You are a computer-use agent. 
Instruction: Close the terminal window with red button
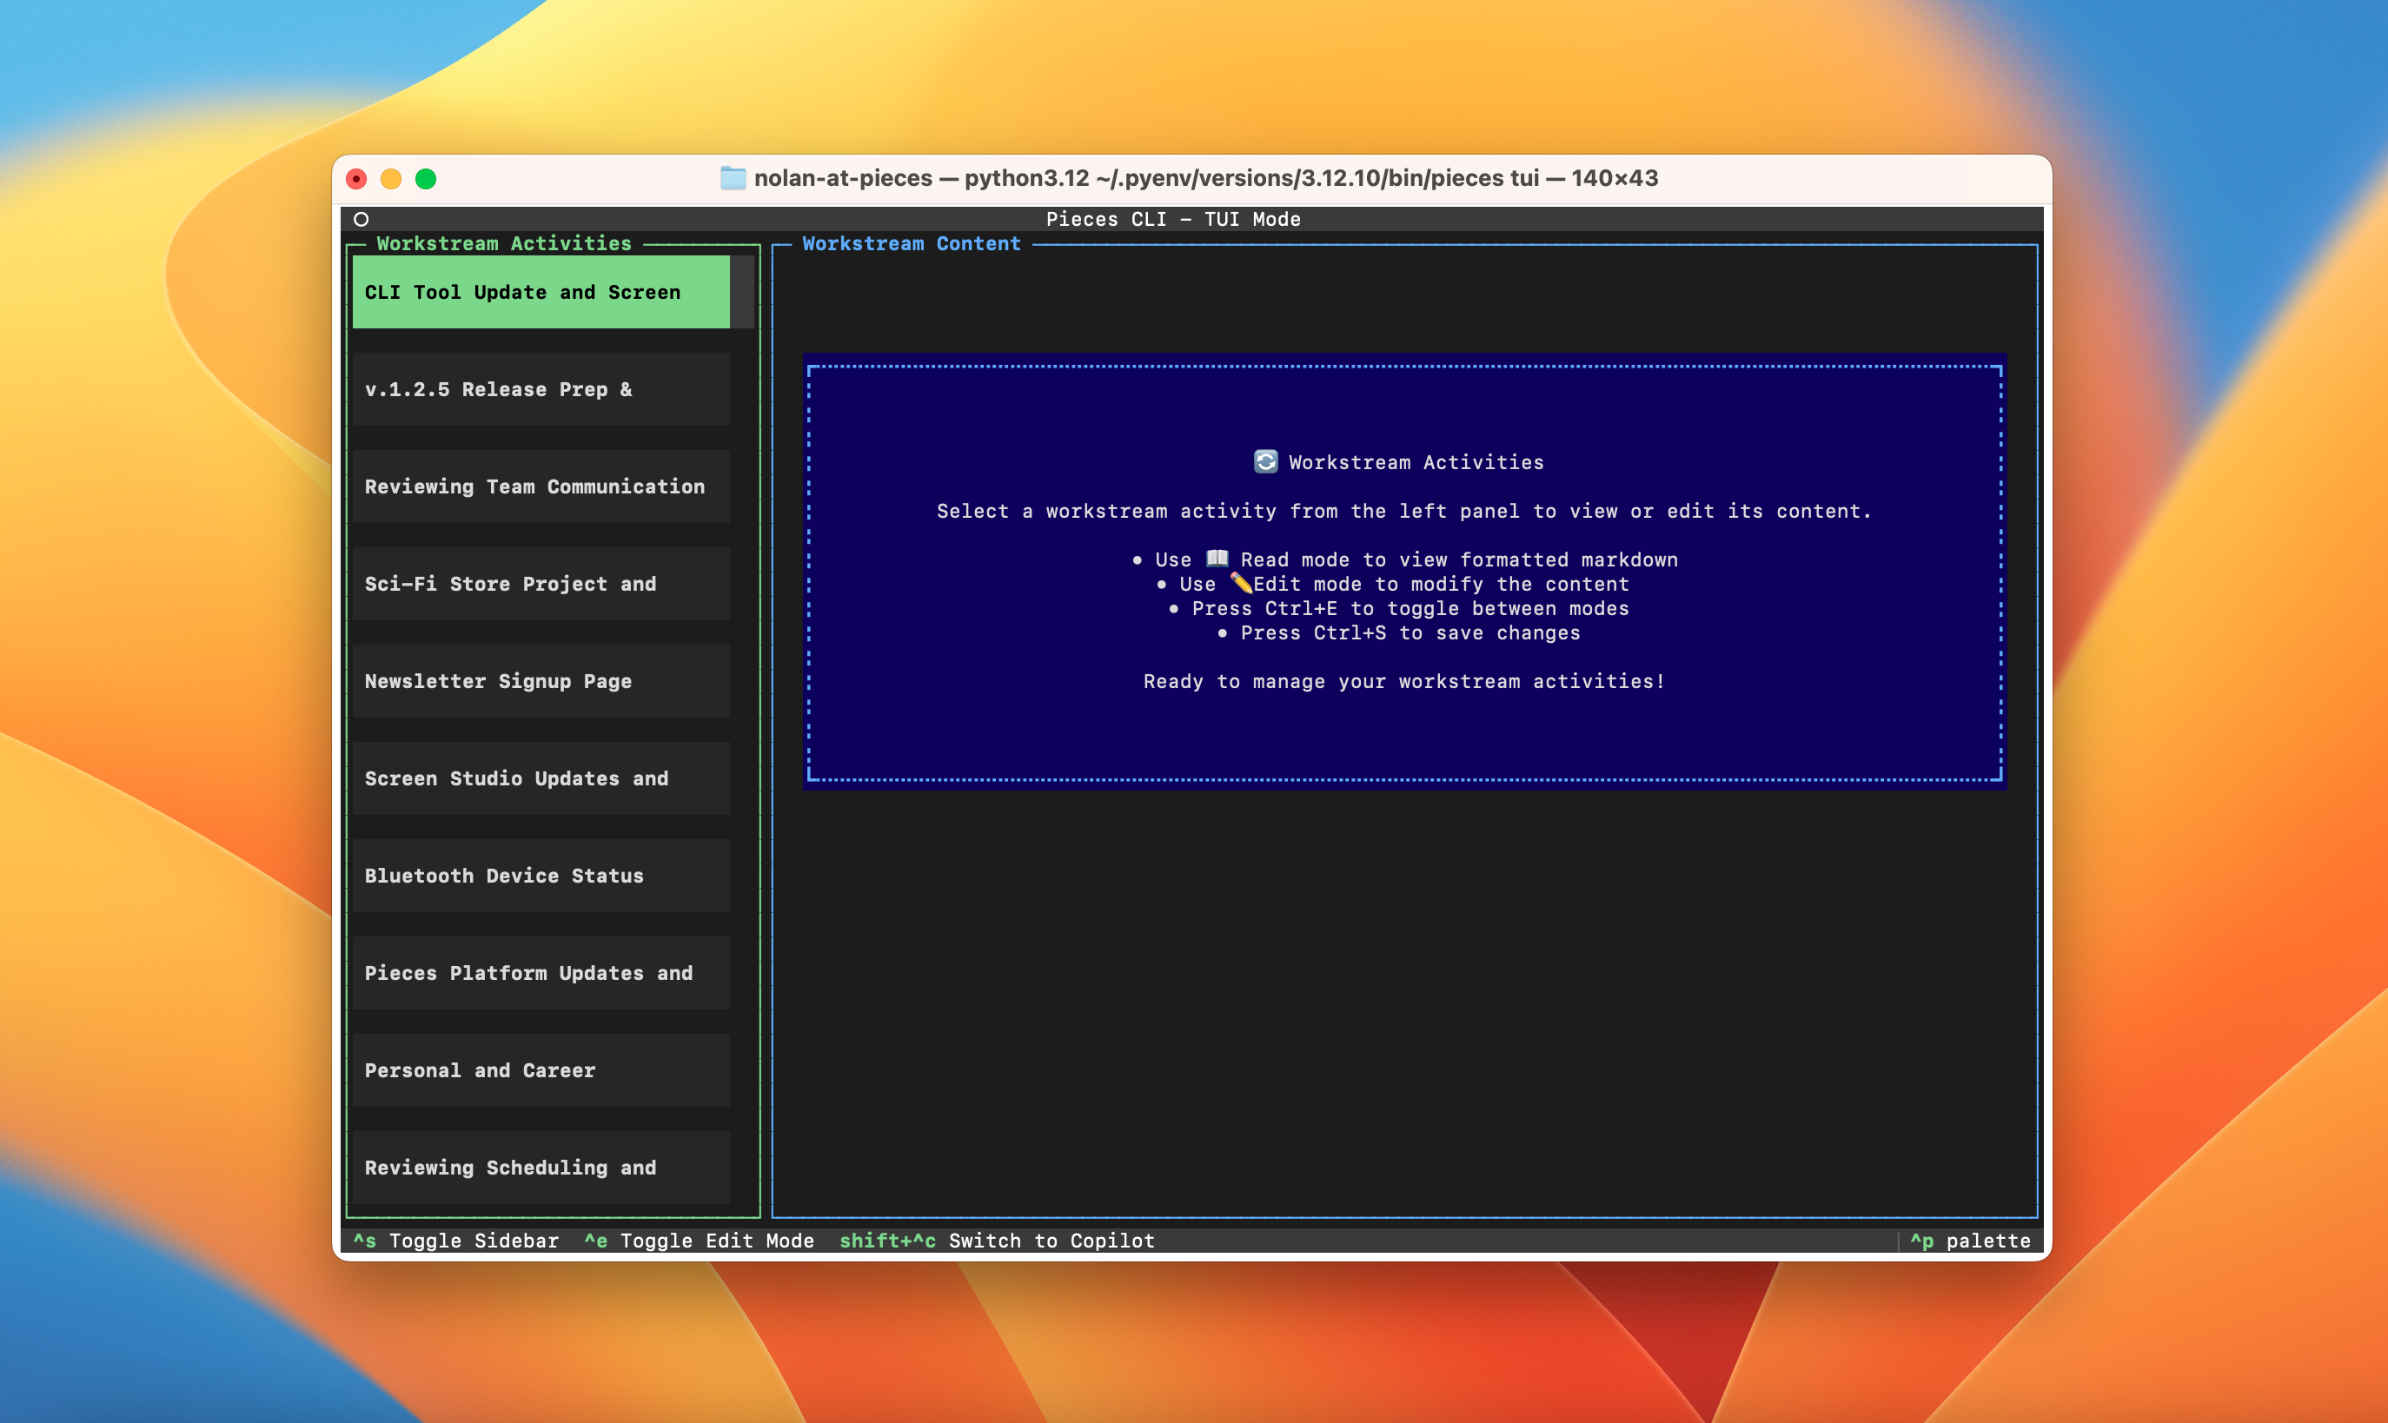pyautogui.click(x=357, y=178)
